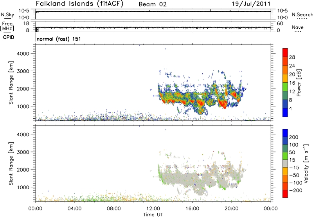
Task: Click the '12:00' time axis label
Action: pos(153,209)
